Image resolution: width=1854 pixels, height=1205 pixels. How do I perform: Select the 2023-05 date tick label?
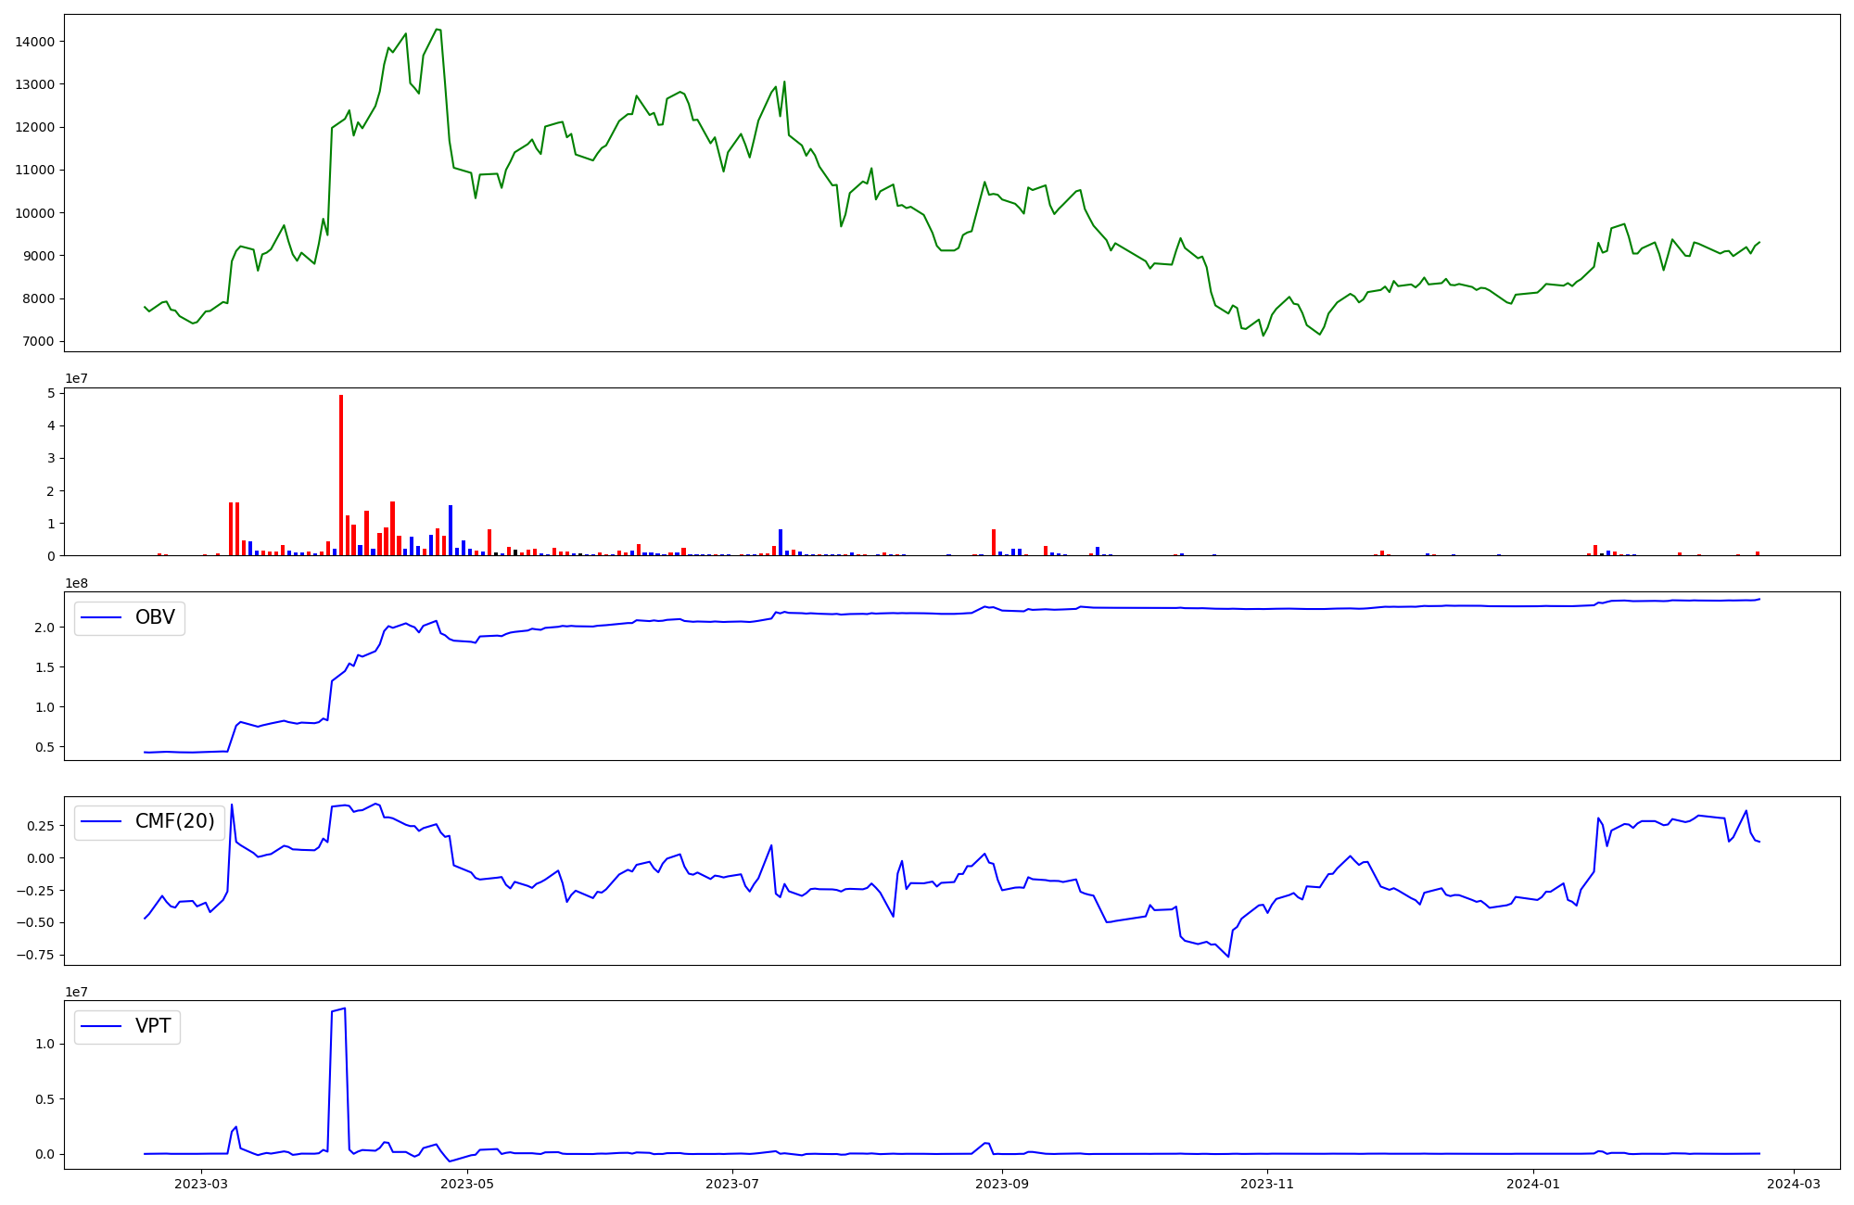pyautogui.click(x=467, y=1184)
